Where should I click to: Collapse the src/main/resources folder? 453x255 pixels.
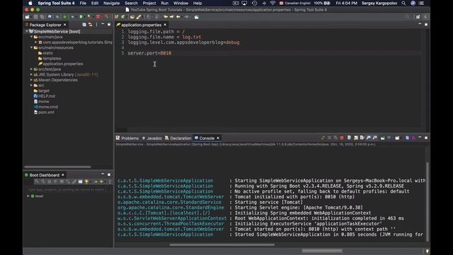tap(31, 47)
